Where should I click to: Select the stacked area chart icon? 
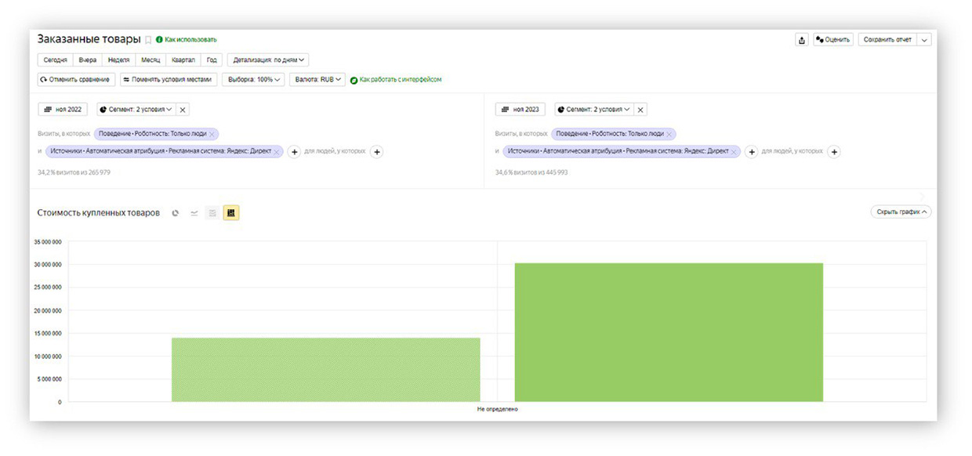pyautogui.click(x=212, y=213)
